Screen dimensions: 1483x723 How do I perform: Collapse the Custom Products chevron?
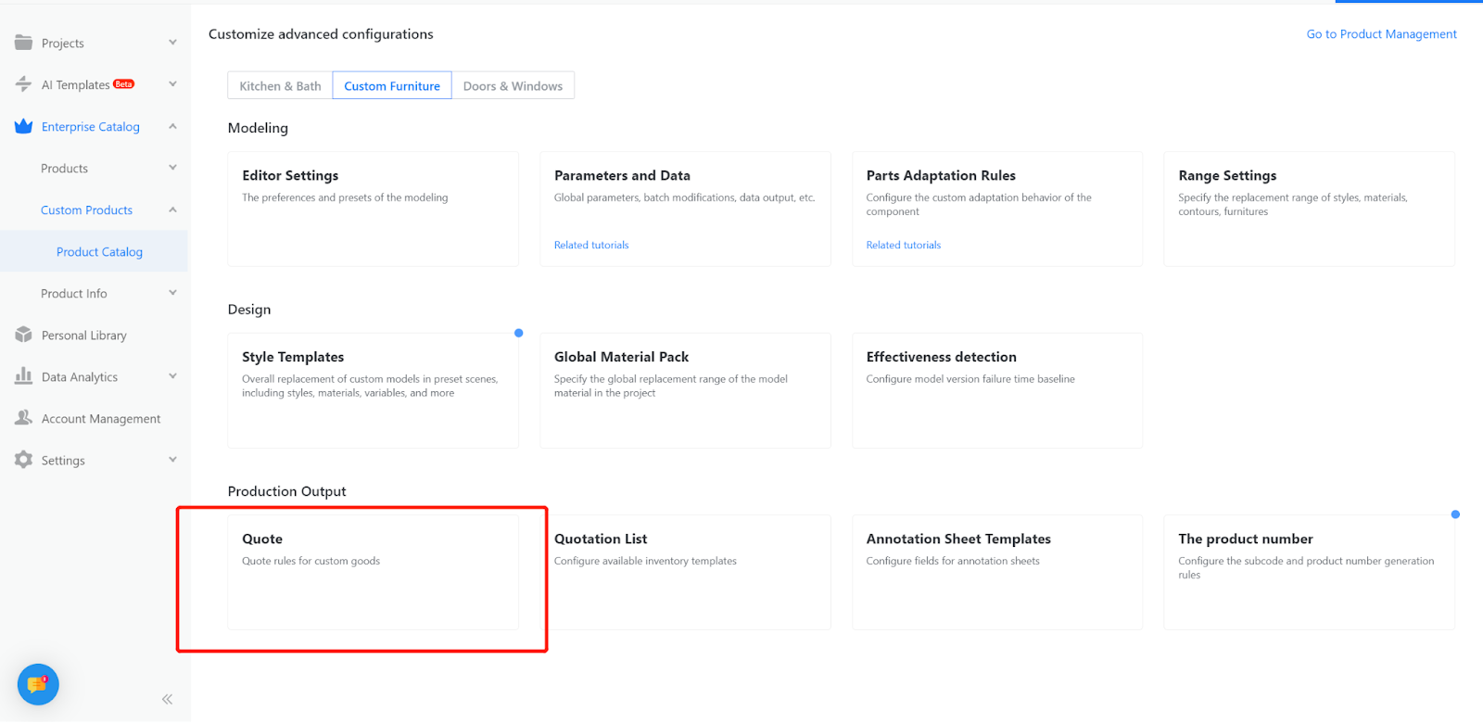[x=172, y=209]
